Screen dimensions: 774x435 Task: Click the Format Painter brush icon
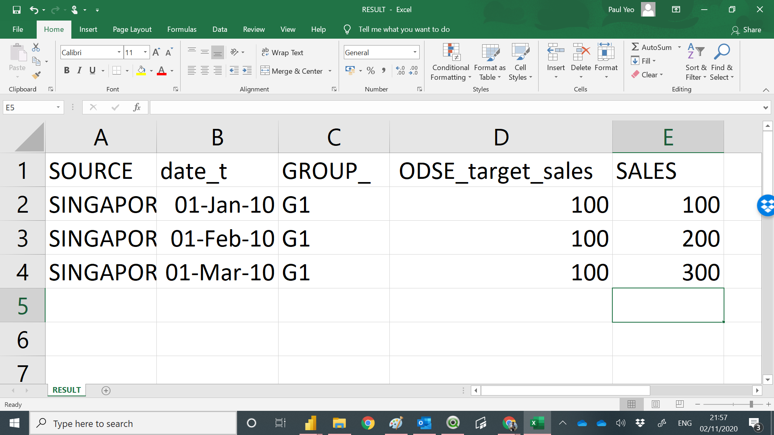(x=36, y=75)
